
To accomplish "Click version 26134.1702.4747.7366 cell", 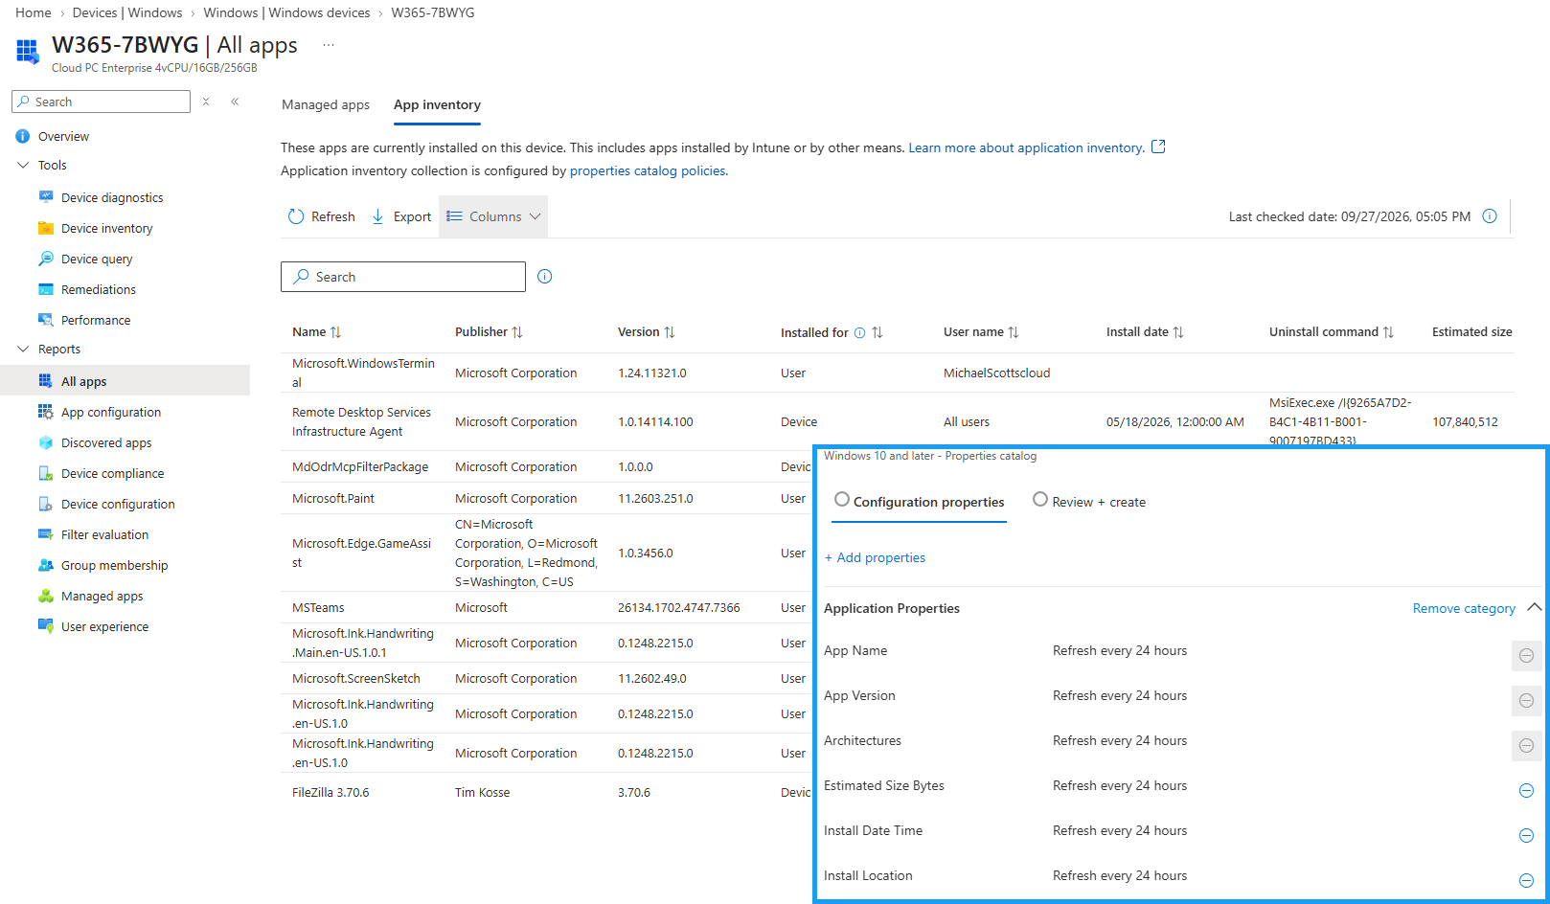I will coord(678,607).
